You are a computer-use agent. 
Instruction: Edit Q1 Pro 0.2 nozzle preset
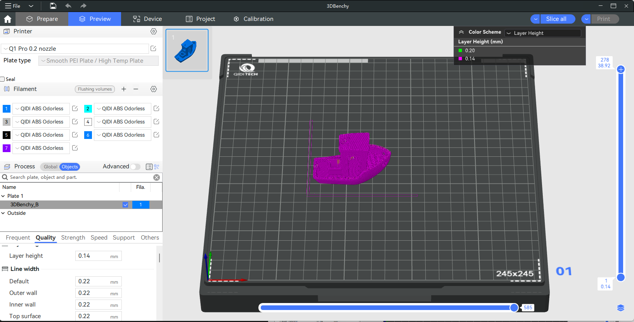point(153,48)
